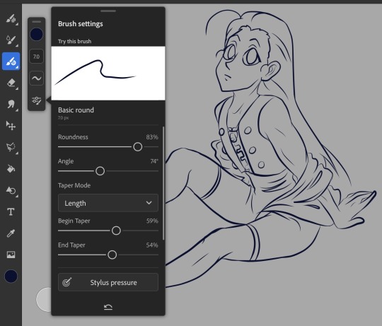The height and width of the screenshot is (326, 382).
Task: Click the tool options drag handle
Action: (x=37, y=21)
